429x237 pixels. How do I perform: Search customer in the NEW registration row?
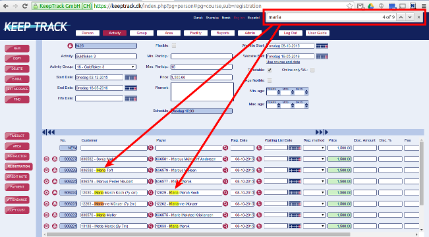point(151,148)
